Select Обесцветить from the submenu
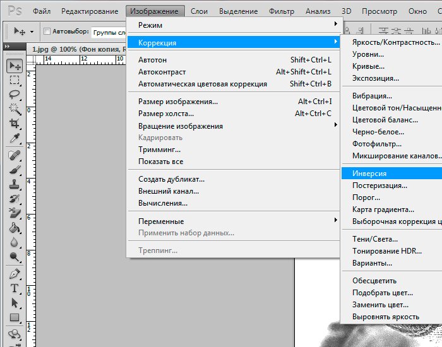 pyautogui.click(x=374, y=280)
